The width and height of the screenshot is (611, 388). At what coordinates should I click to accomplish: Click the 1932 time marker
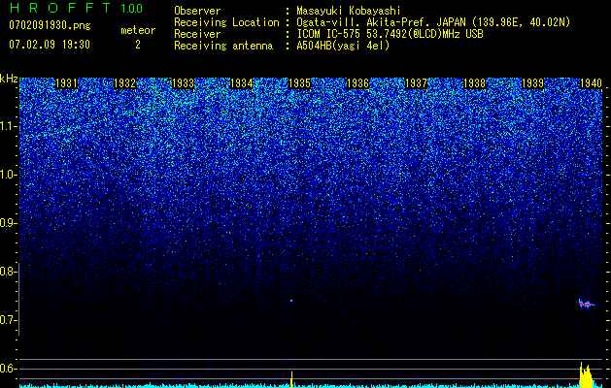point(124,83)
